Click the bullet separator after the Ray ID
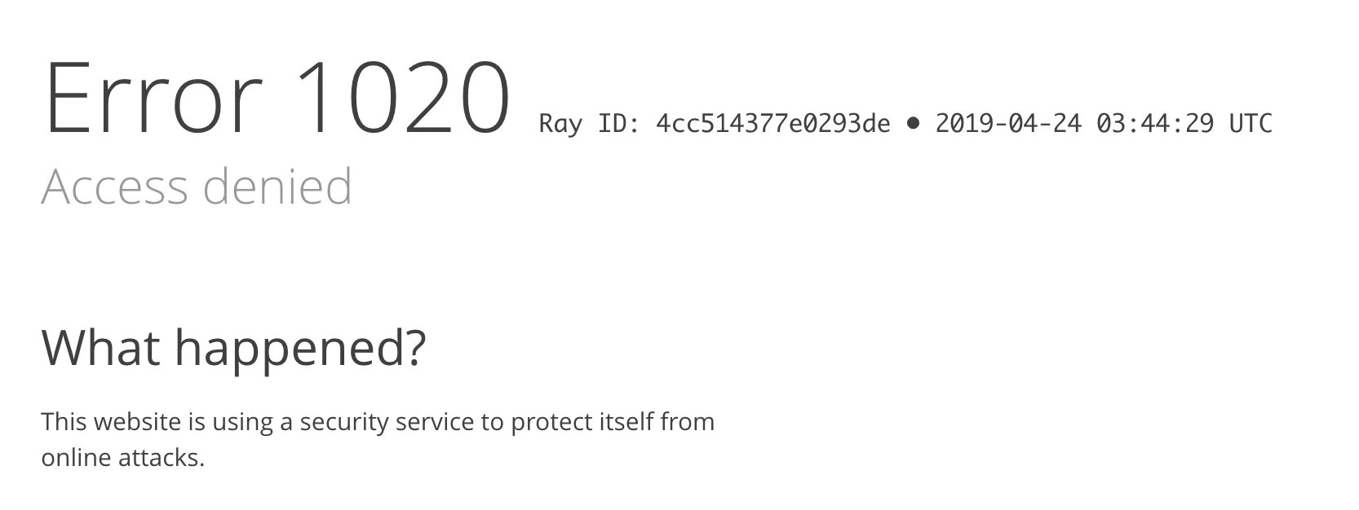The height and width of the screenshot is (510, 1359). click(913, 124)
